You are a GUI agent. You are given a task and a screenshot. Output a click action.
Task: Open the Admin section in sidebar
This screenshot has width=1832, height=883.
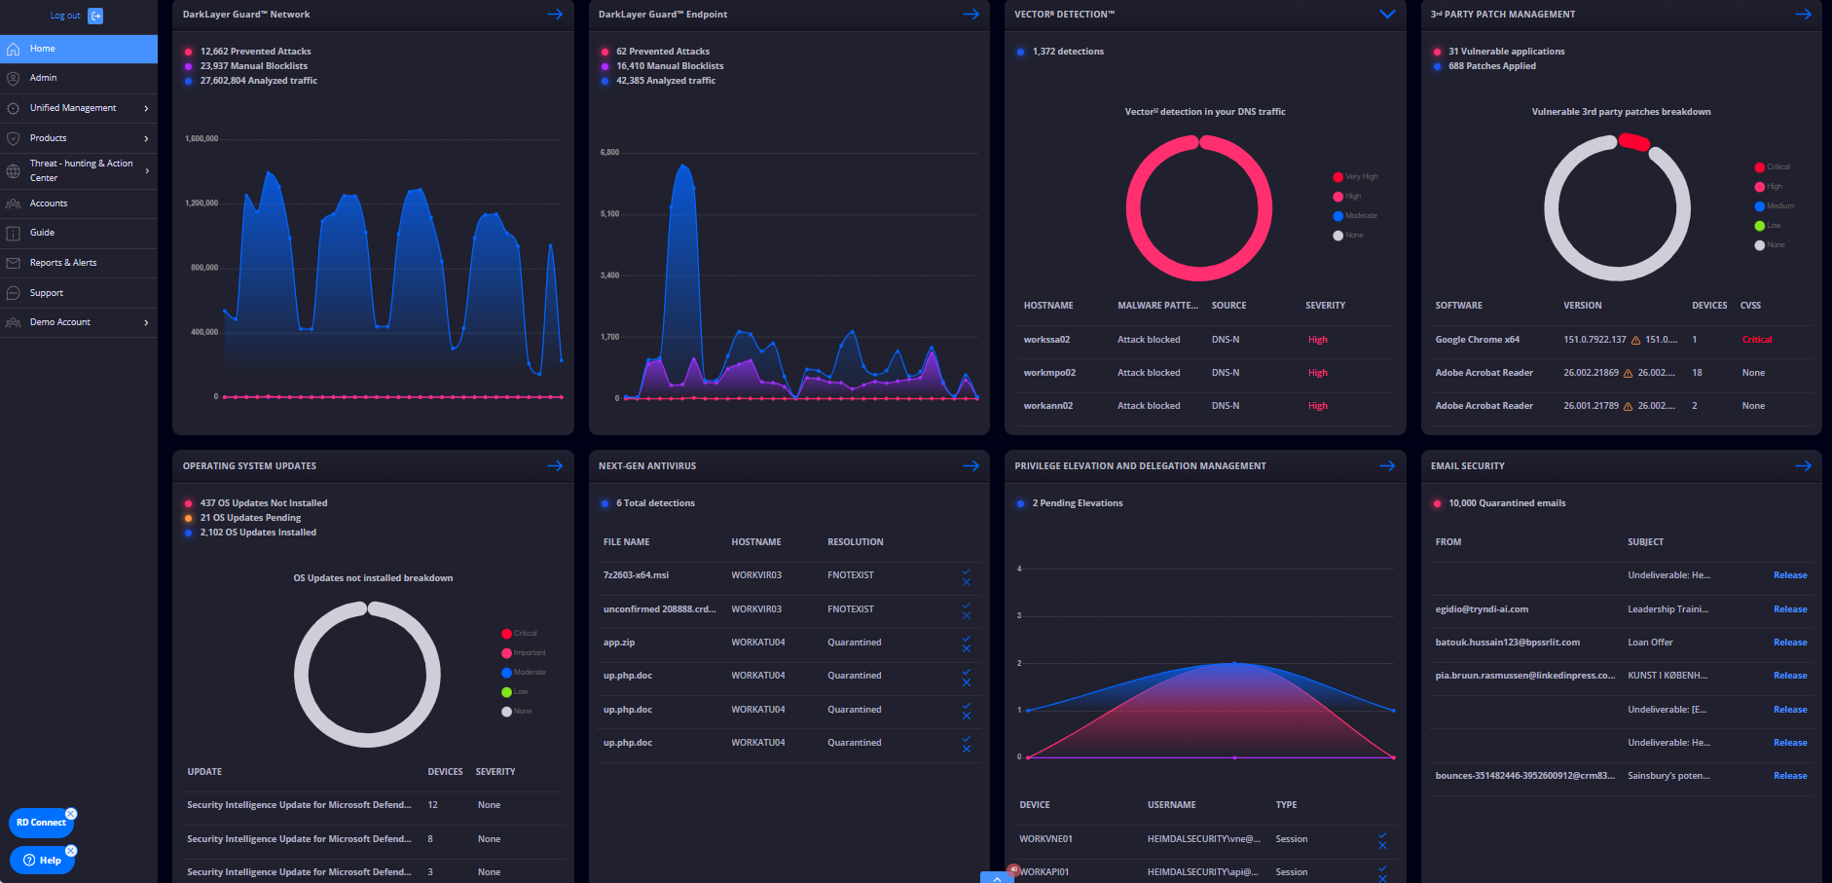79,78
